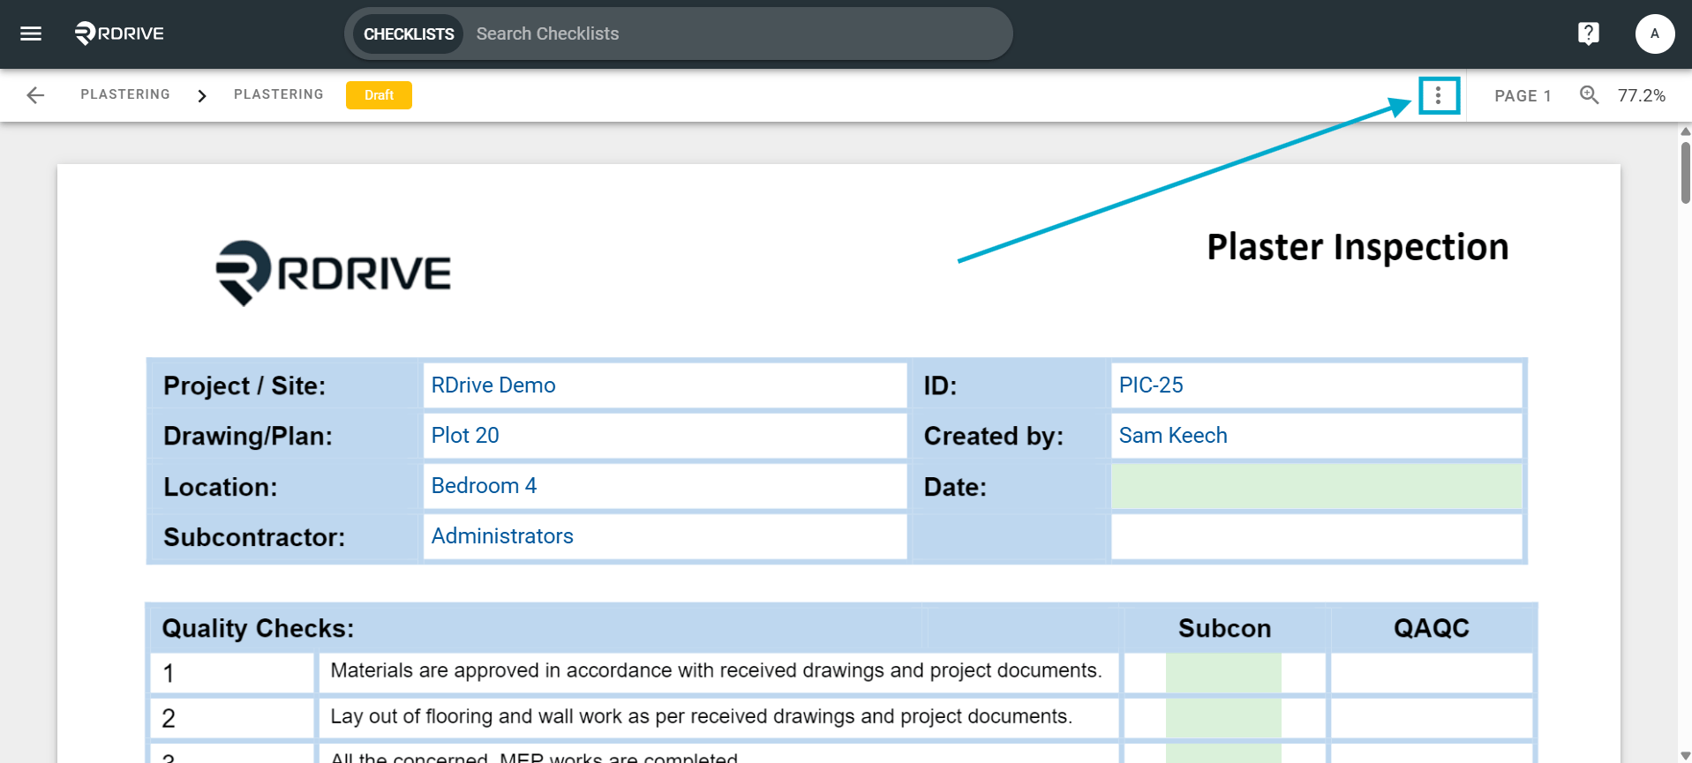This screenshot has width=1692, height=763.
Task: Click the zoom magnifier icon
Action: 1590,95
